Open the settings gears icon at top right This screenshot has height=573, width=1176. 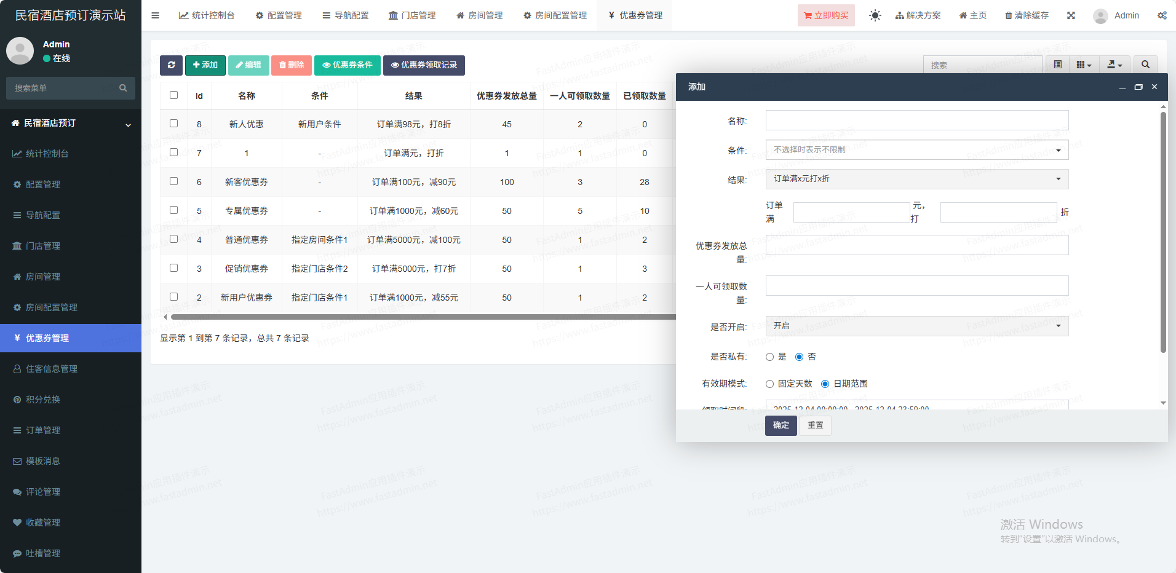(1162, 15)
